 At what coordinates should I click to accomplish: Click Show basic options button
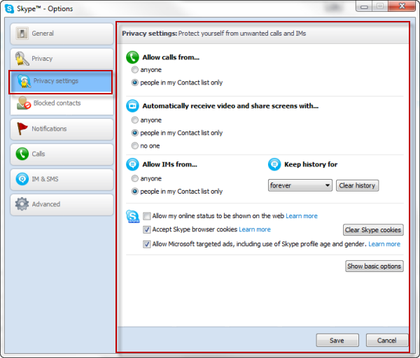click(374, 266)
